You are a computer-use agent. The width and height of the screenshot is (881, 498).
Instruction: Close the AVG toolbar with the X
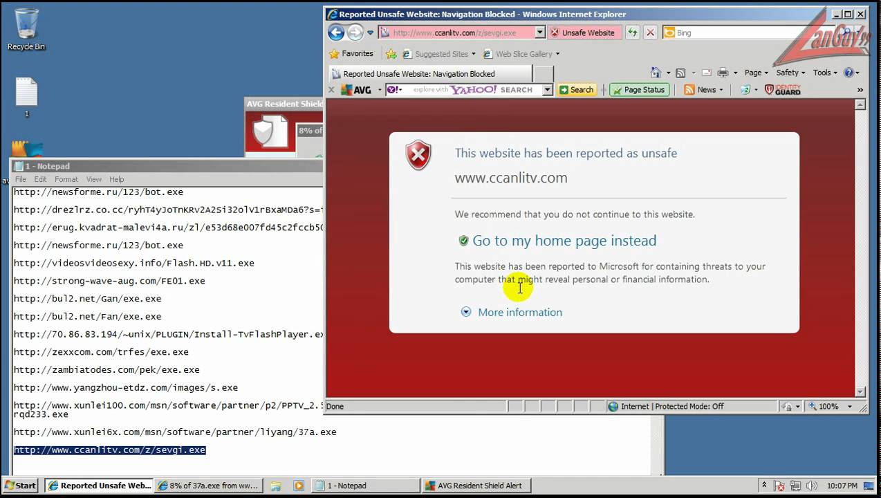pyautogui.click(x=331, y=90)
